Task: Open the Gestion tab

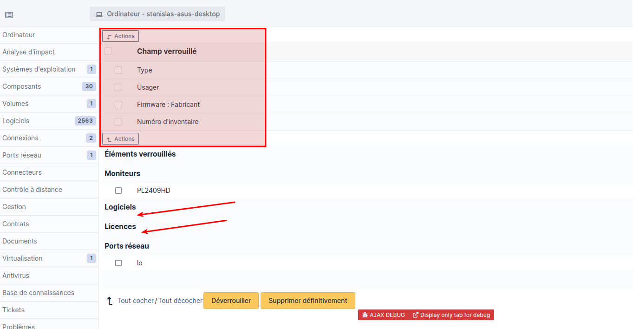Action: point(49,207)
